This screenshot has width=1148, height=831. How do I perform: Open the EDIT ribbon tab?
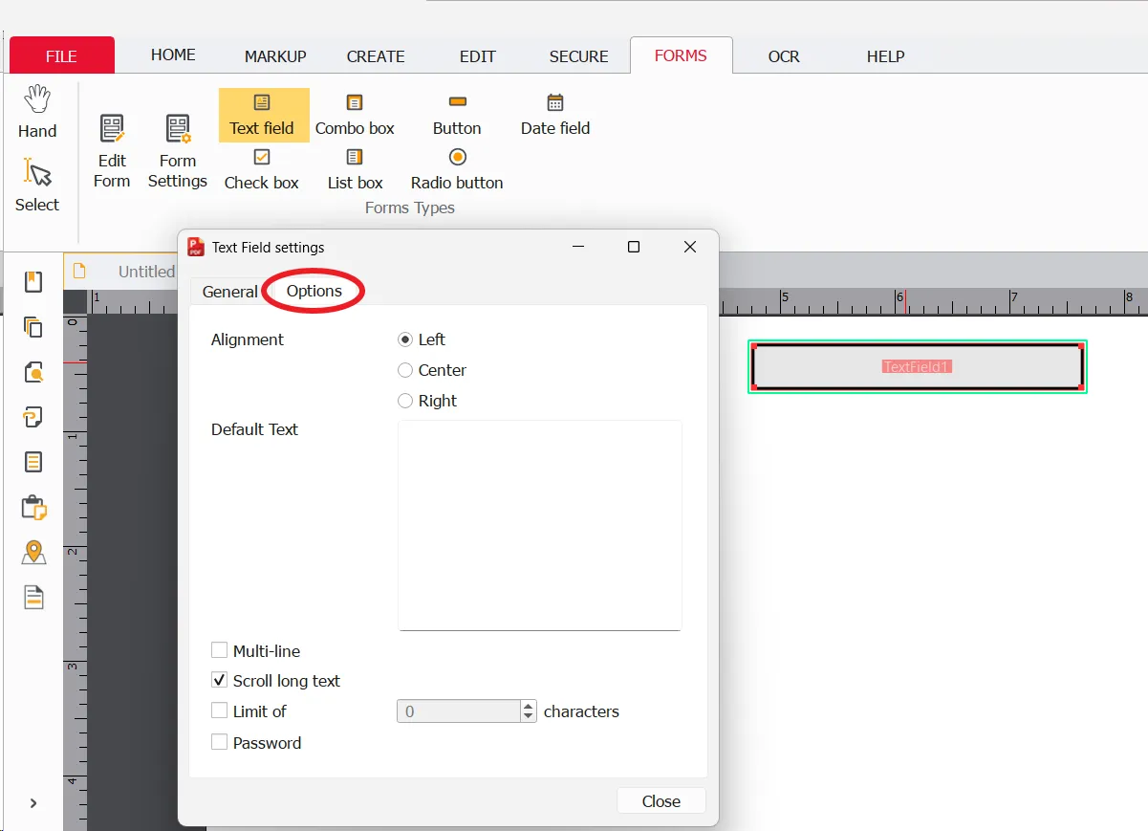478,56
